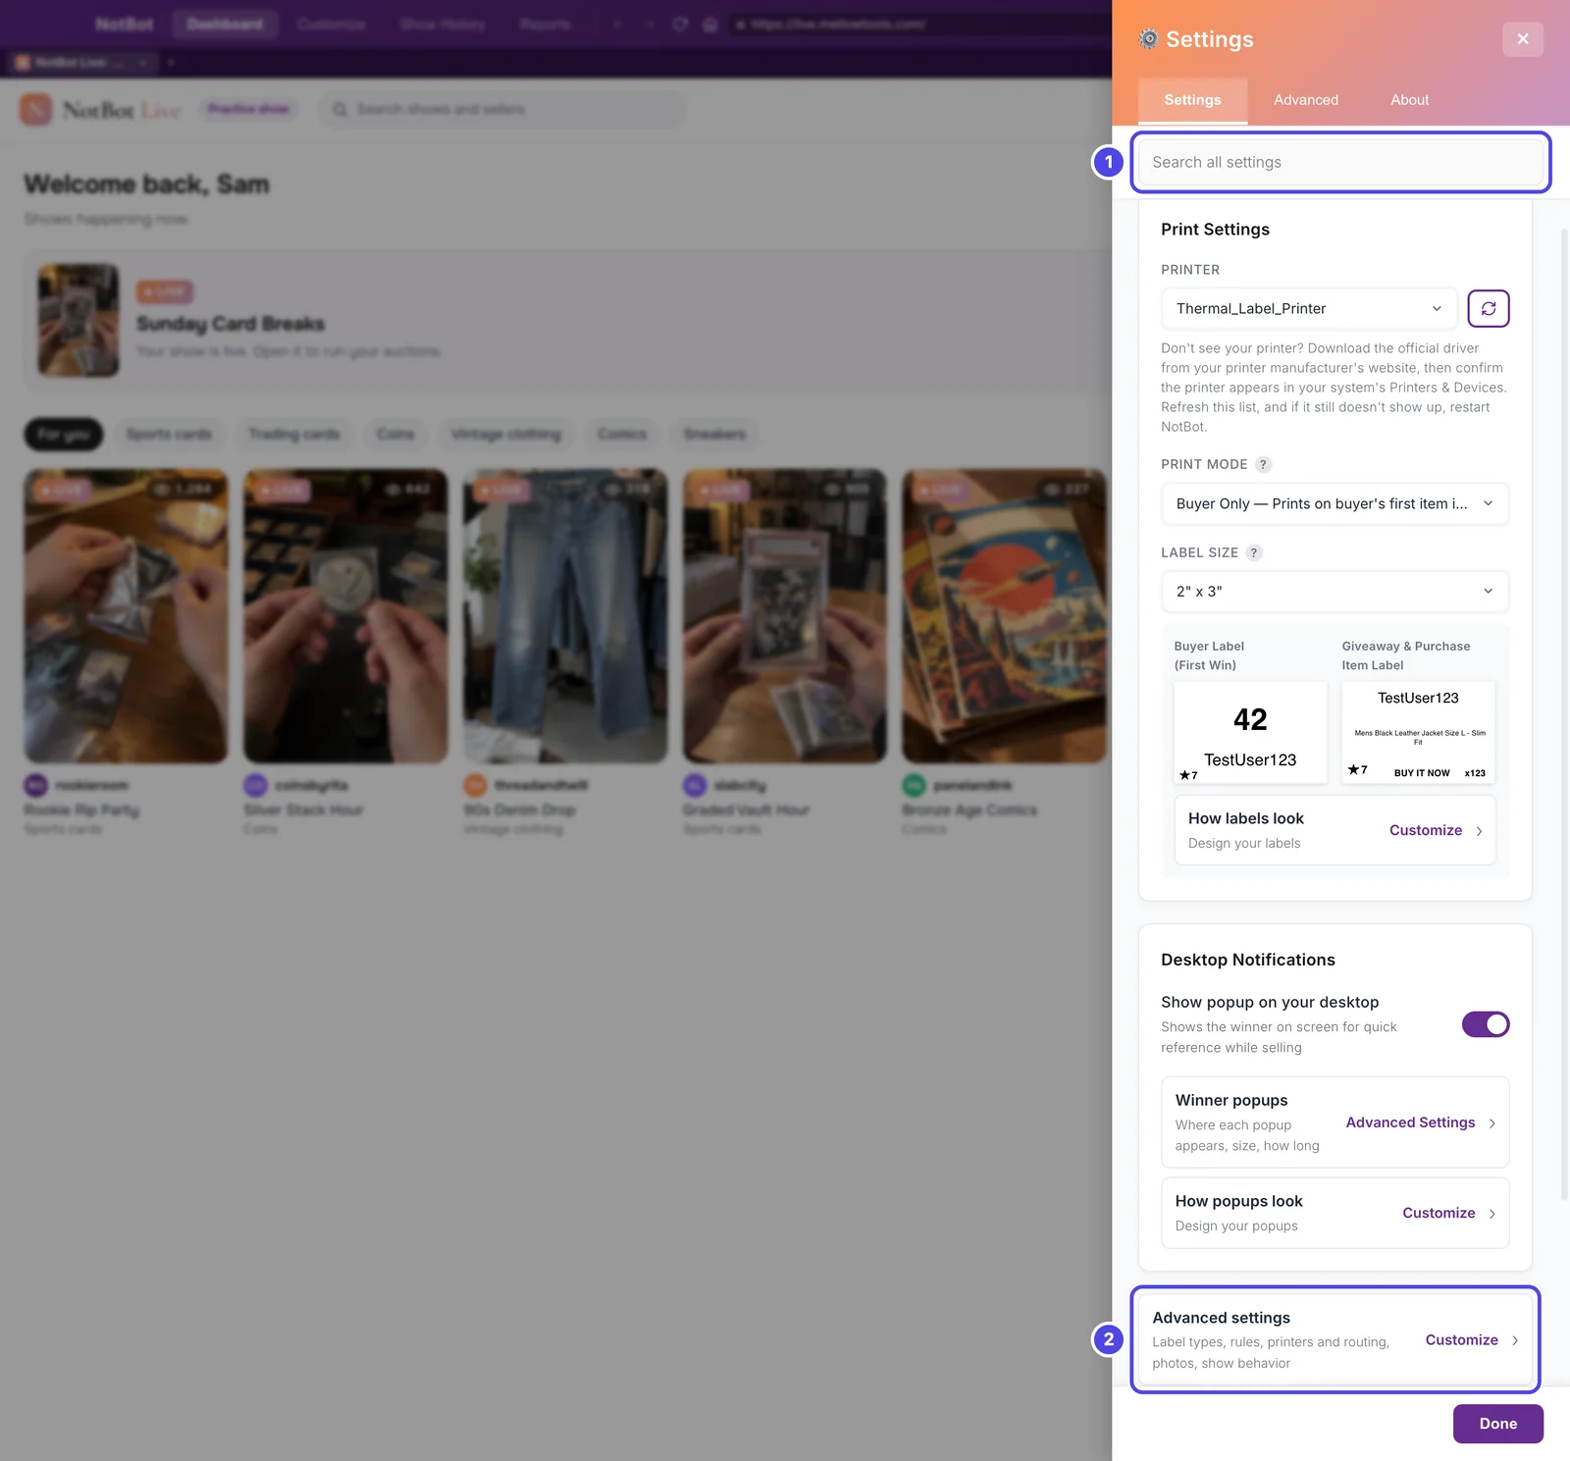Click the chevron beside Advanced Settings link
The width and height of the screenshot is (1570, 1461).
[1491, 1123]
